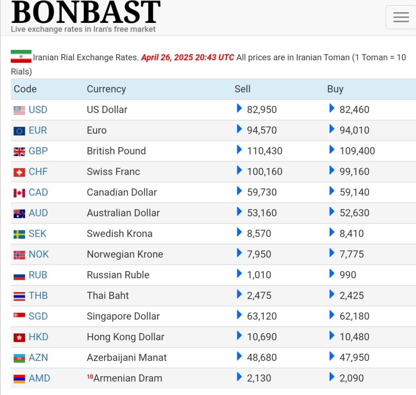
Task: Click the blue arrow beside AZN buy 47,950
Action: pos(332,357)
